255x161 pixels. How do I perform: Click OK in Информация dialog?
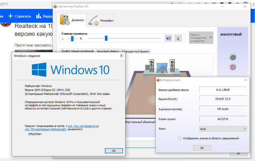202,148
